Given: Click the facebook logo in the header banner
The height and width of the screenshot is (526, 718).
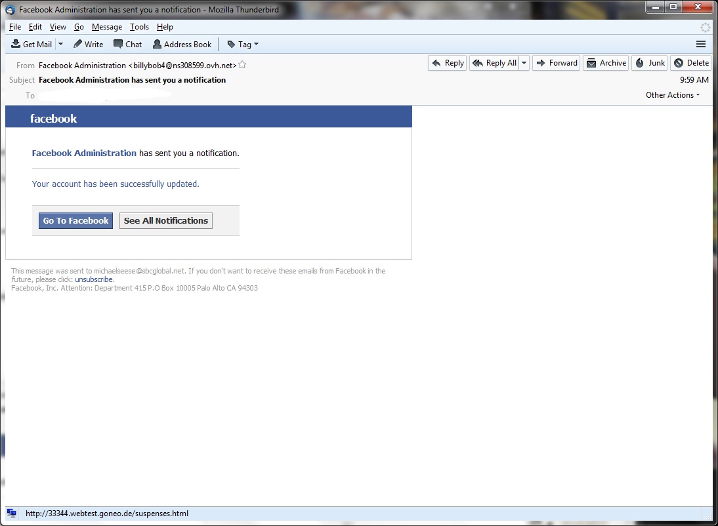Looking at the screenshot, I should tap(53, 119).
